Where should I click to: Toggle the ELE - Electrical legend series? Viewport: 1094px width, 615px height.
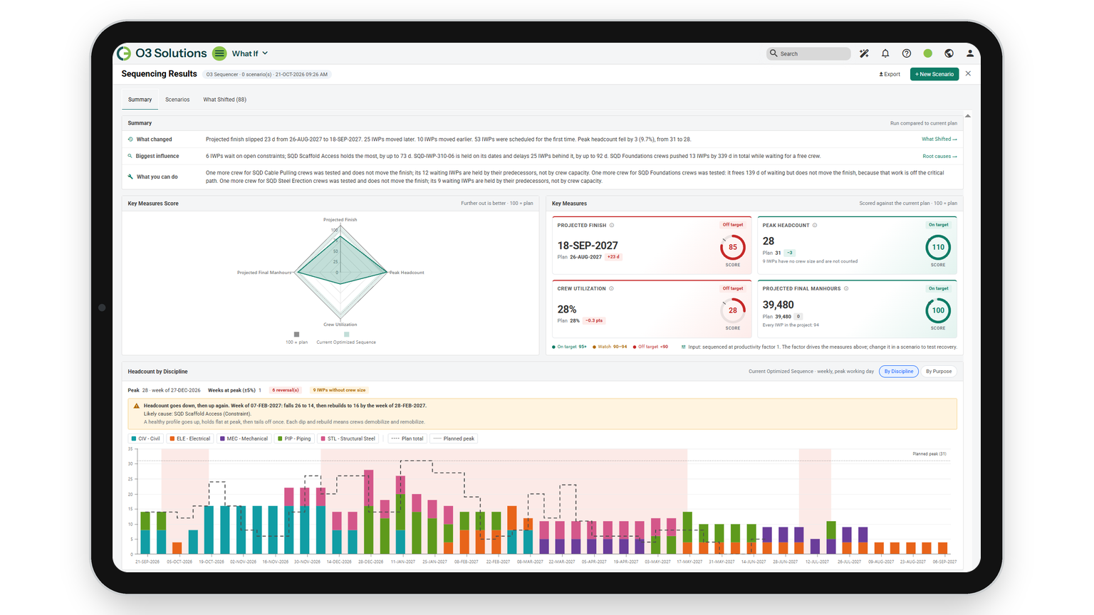[190, 438]
